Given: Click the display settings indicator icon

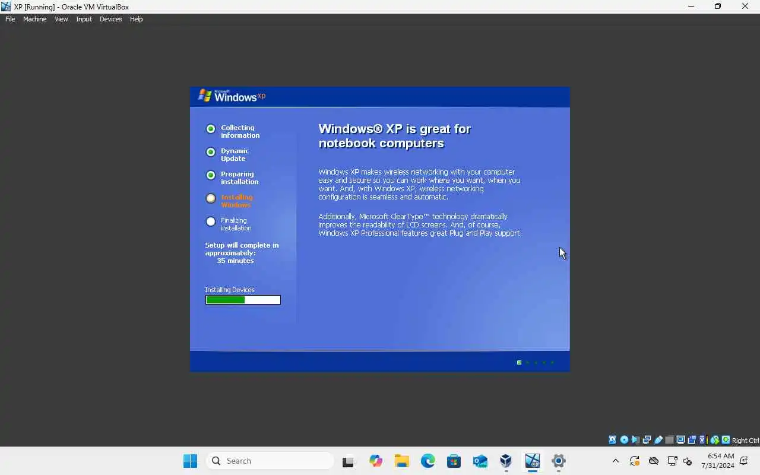Looking at the screenshot, I should click(680, 440).
